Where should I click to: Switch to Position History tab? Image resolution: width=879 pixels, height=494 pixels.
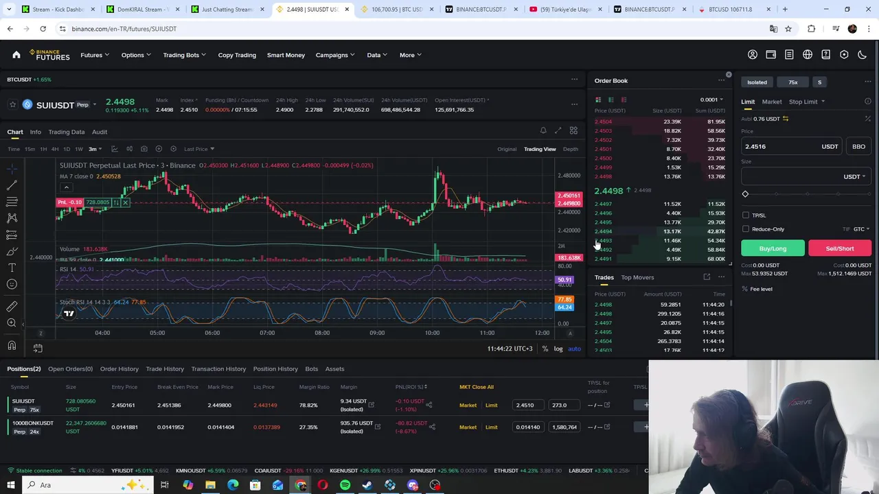tap(275, 369)
